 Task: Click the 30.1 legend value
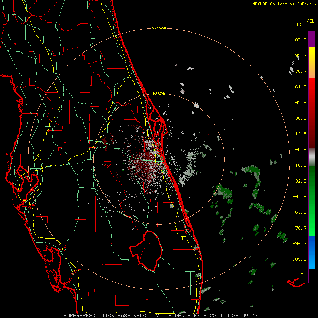coord(301,118)
